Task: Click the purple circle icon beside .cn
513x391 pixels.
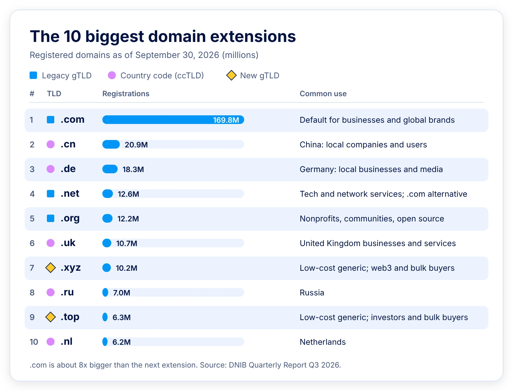Action: point(51,144)
